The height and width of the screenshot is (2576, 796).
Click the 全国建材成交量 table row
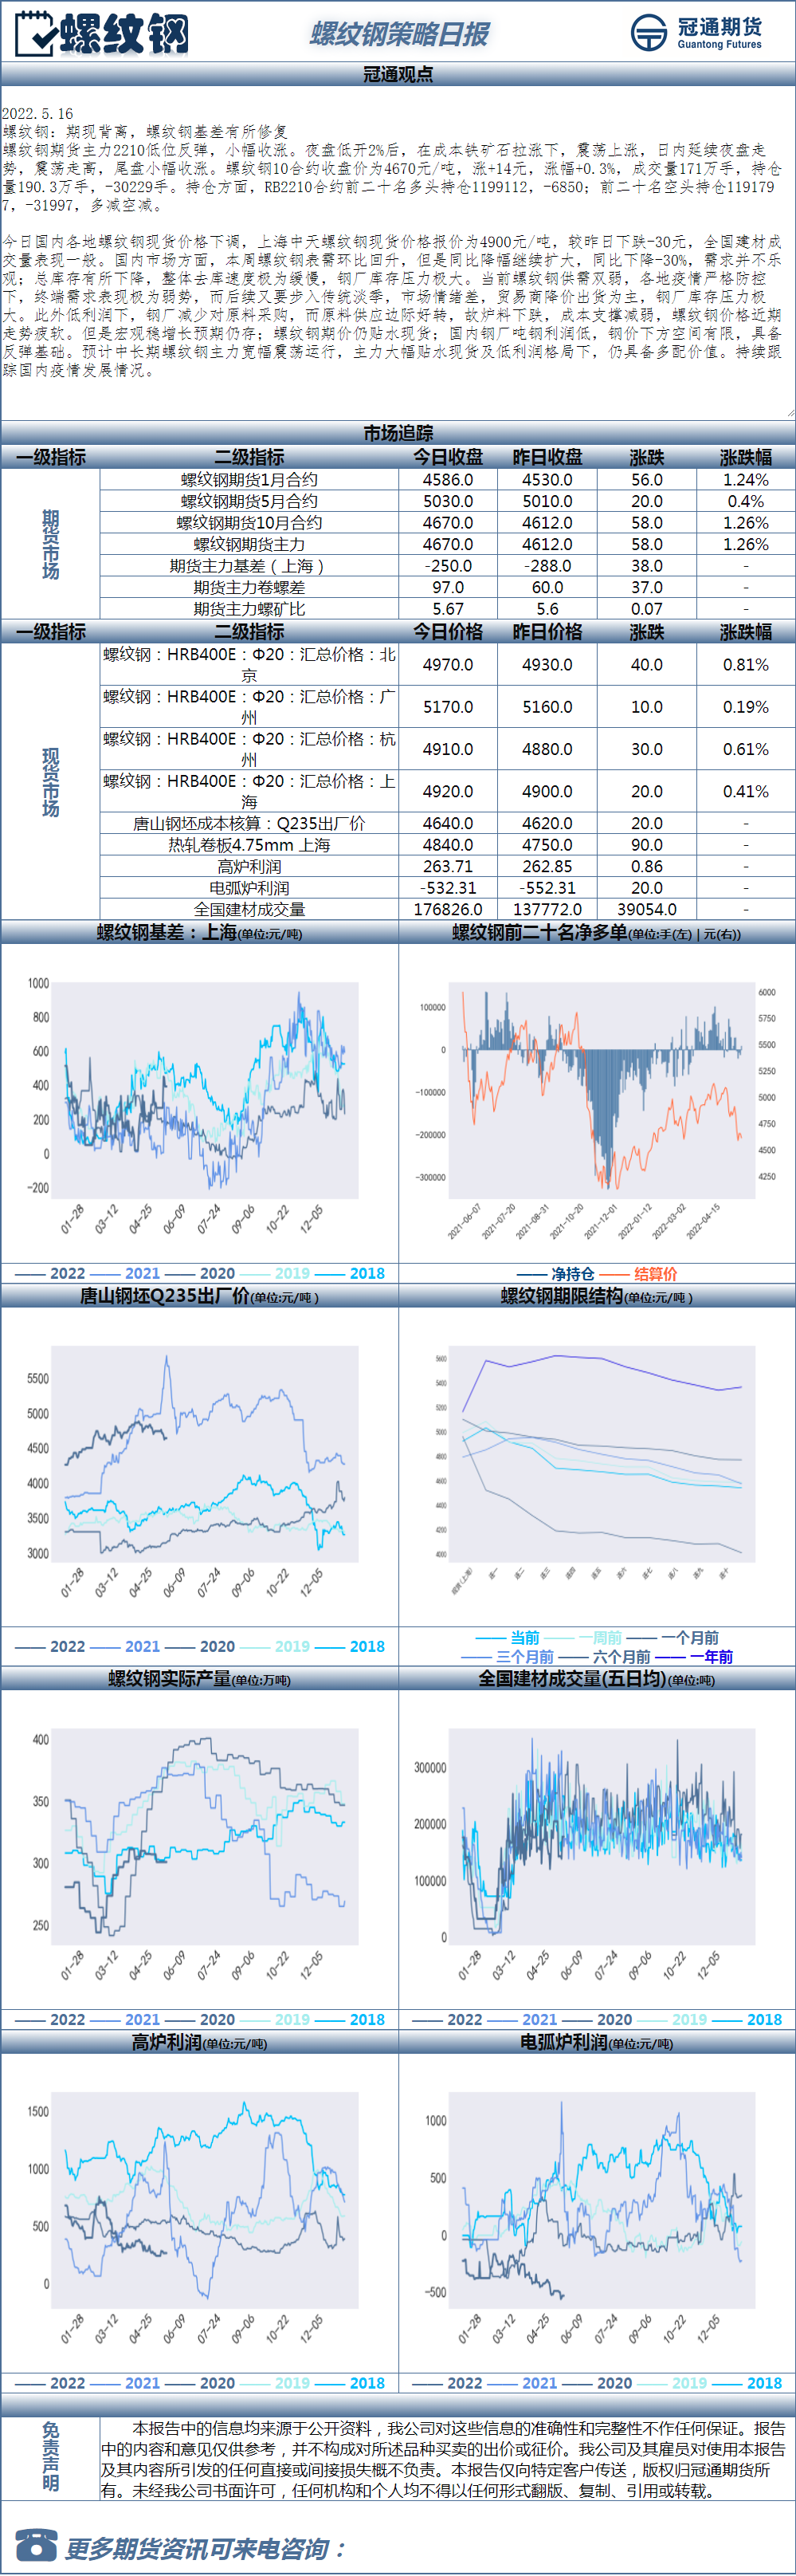(x=398, y=909)
